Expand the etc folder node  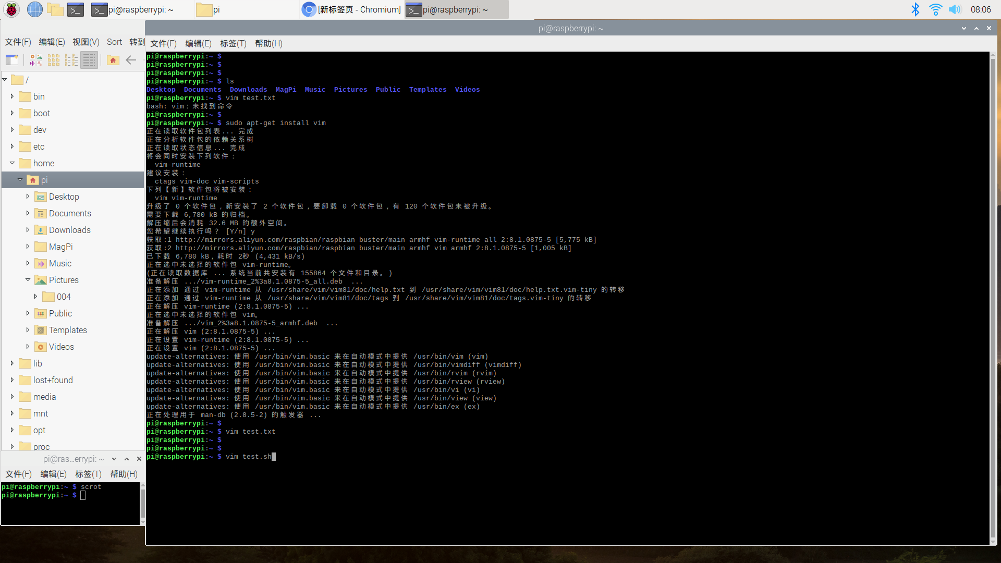click(12, 146)
